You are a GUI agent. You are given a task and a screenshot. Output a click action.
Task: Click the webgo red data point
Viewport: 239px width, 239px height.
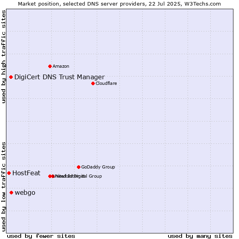[x=11, y=193]
